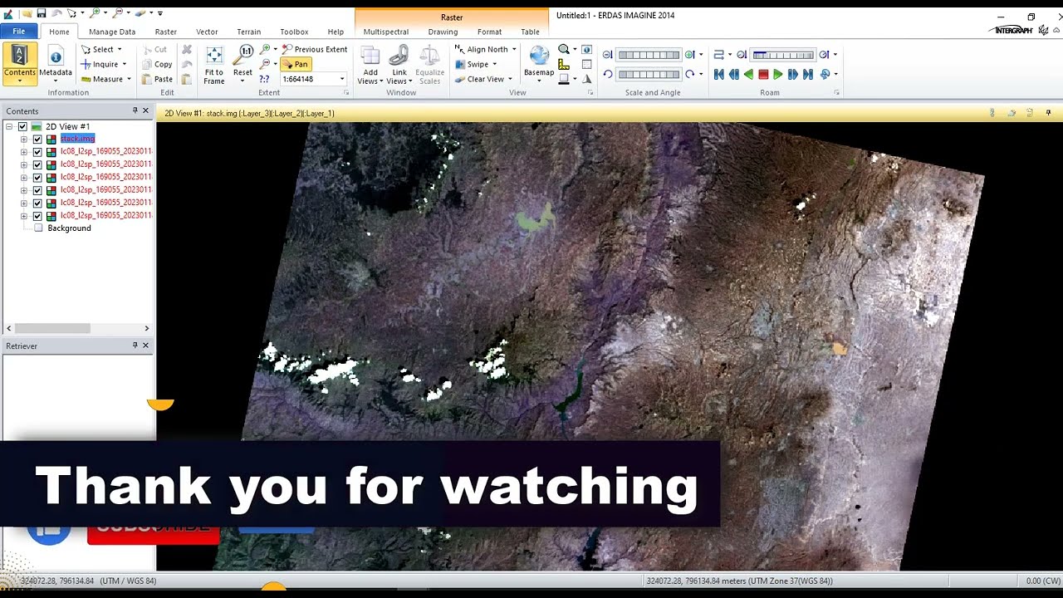Click the angle slider in Scale and Angle
Image resolution: width=1063 pixels, height=598 pixels.
(x=649, y=74)
